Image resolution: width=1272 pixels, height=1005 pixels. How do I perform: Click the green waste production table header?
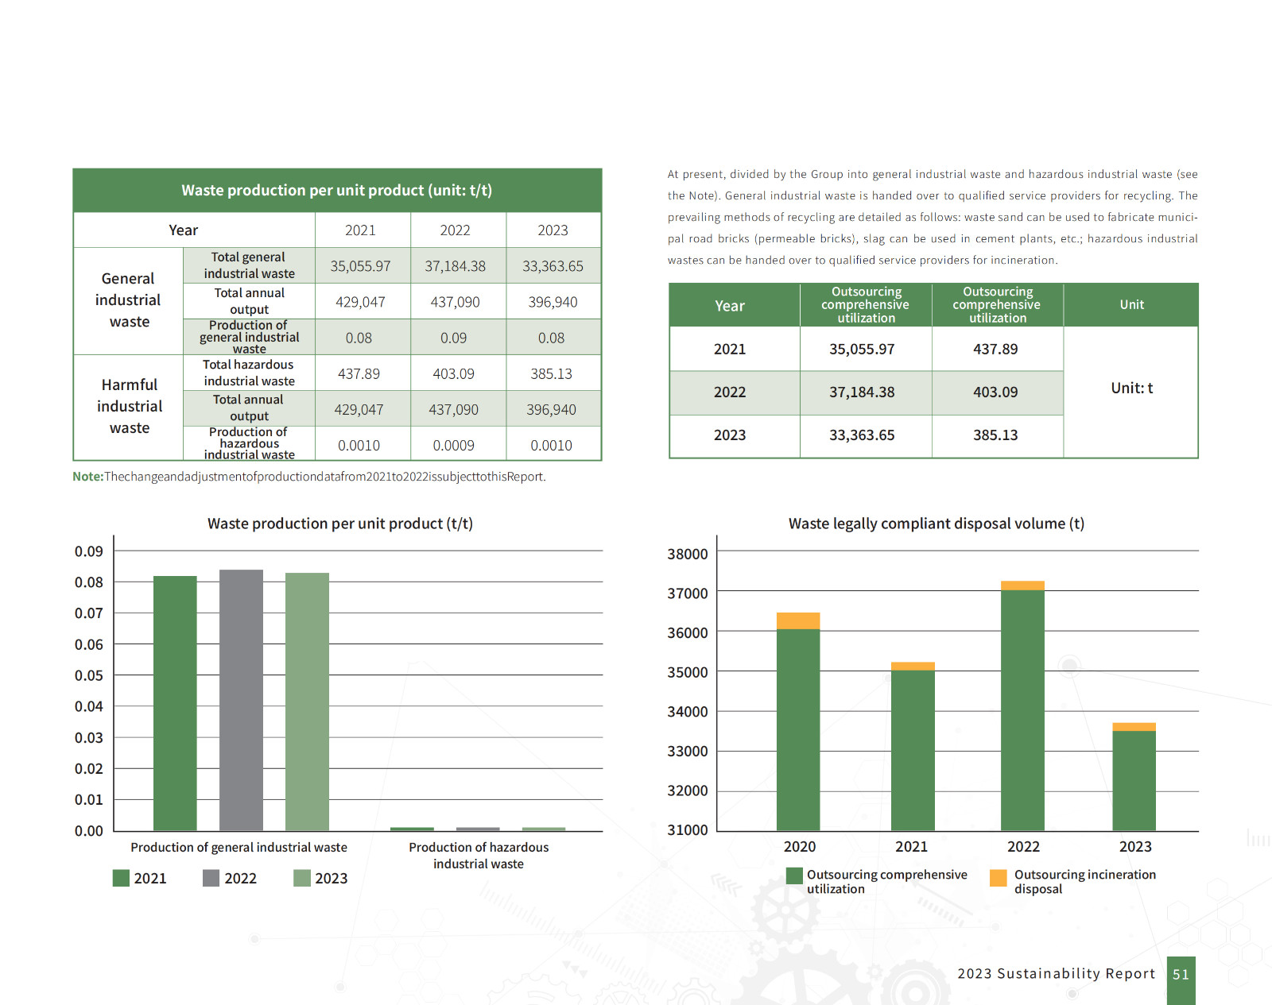[x=337, y=191]
